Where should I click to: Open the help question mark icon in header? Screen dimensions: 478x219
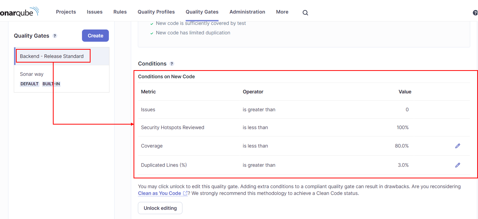475,13
